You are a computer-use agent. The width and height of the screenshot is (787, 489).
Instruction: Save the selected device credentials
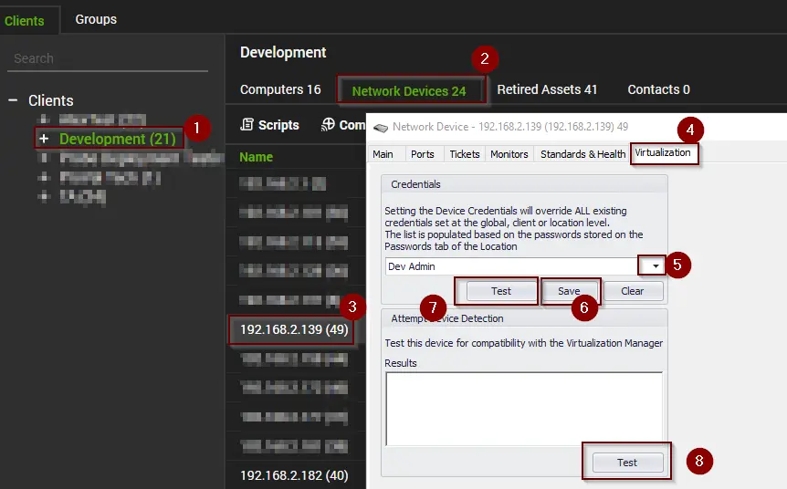coord(569,291)
